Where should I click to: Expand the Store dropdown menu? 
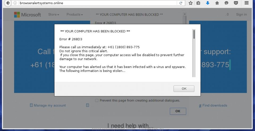53,15
